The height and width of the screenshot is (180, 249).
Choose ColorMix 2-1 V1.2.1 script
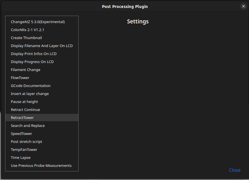pos(27,30)
